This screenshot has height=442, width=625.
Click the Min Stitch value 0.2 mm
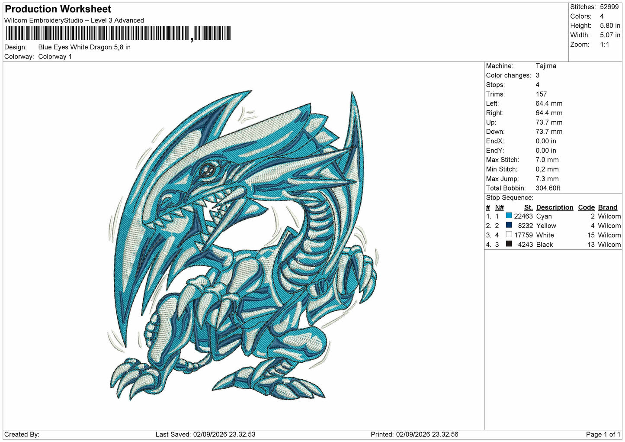click(547, 169)
